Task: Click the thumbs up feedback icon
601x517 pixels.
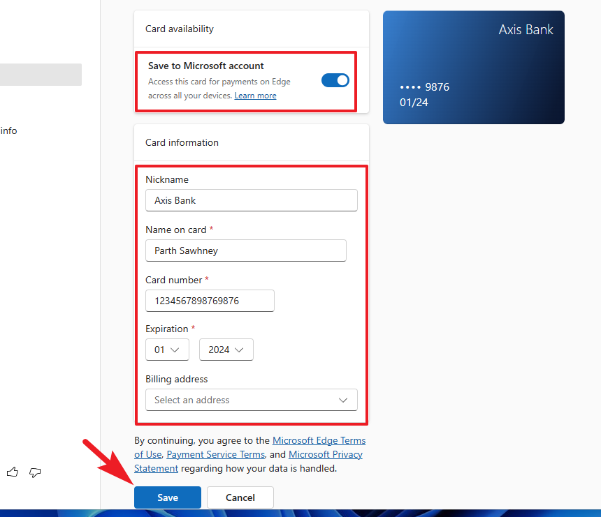Action: click(x=13, y=472)
